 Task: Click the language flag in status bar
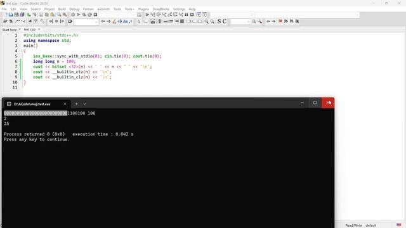(399, 225)
